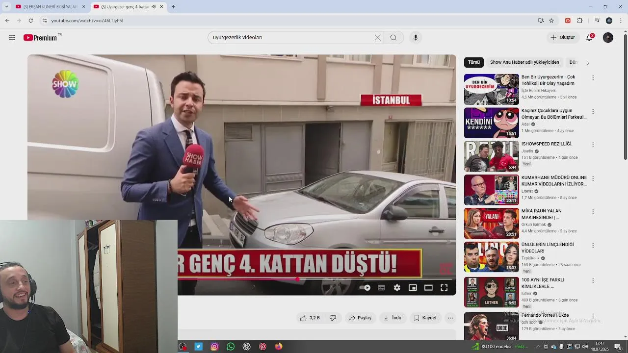Like the video (3,2 B)
Screen dimensions: 628x353
pos(310,318)
